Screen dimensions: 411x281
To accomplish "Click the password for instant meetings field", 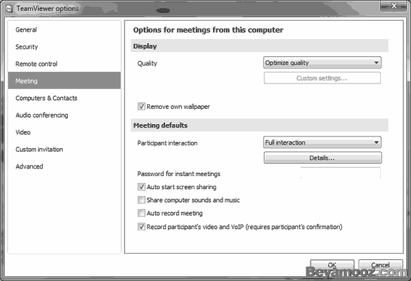I will (340, 173).
